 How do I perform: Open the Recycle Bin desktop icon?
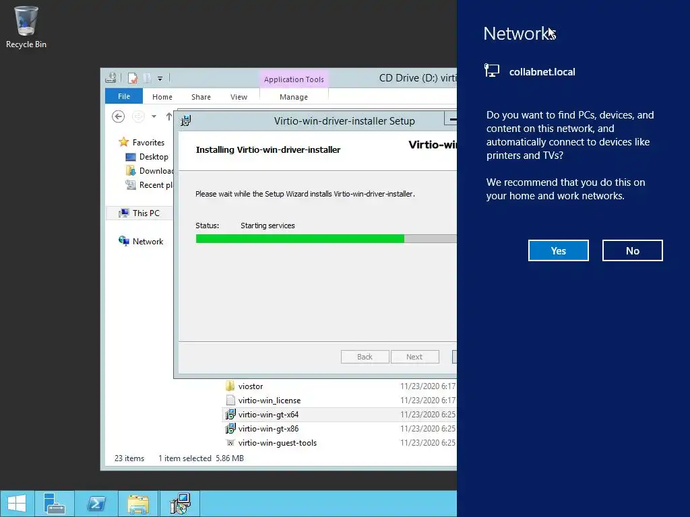click(26, 27)
